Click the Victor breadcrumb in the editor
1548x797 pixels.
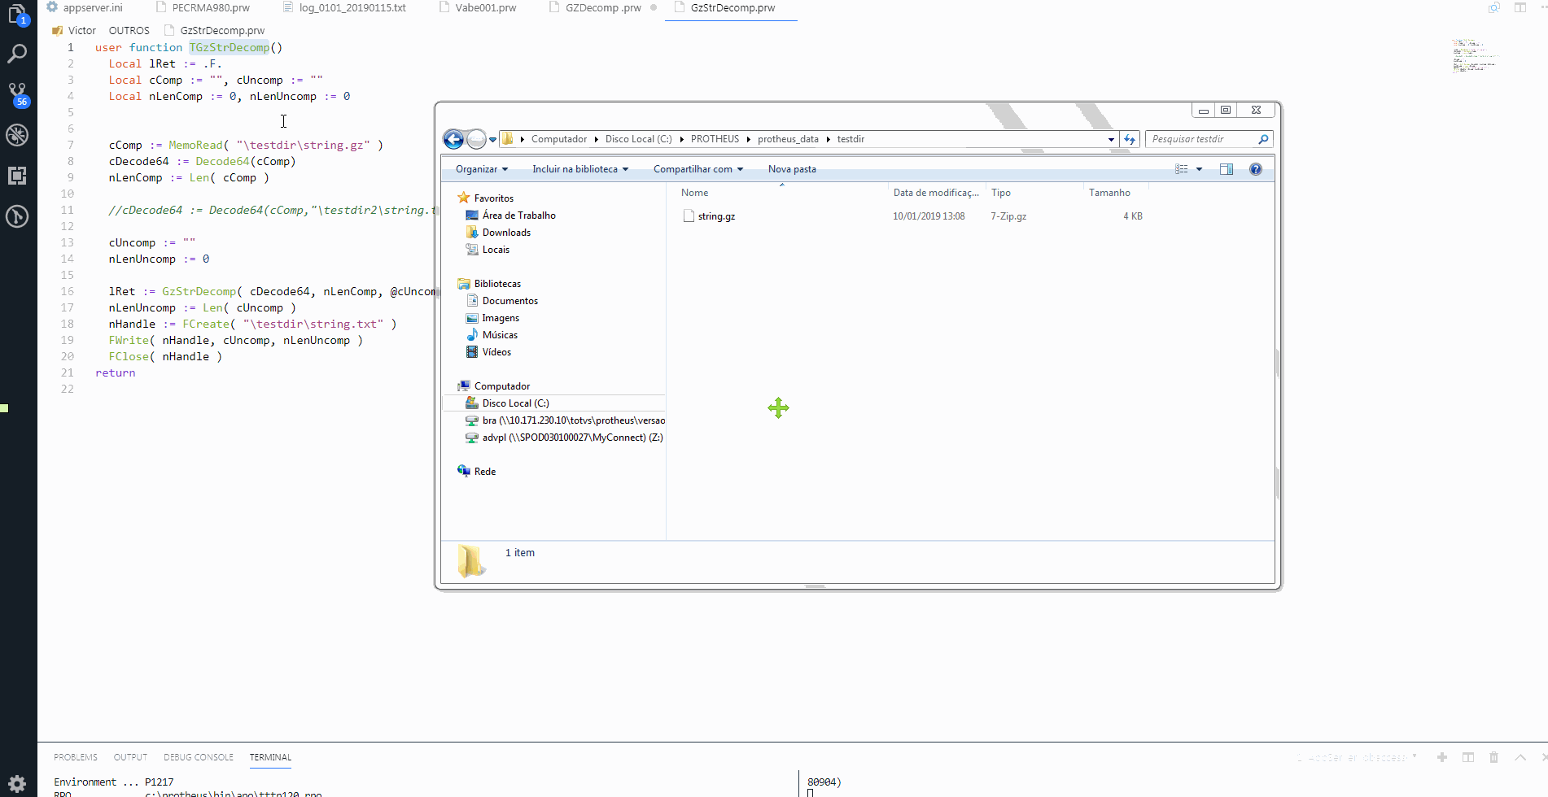[x=74, y=31]
